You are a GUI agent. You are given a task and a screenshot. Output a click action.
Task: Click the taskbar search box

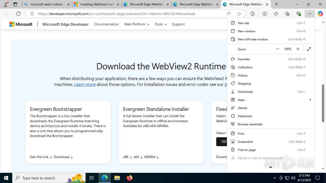point(49,178)
